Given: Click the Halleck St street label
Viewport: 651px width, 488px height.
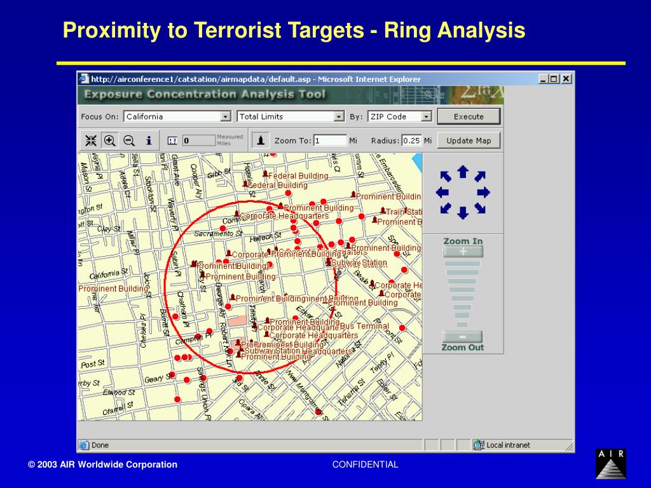Looking at the screenshot, I should pyautogui.click(x=266, y=238).
